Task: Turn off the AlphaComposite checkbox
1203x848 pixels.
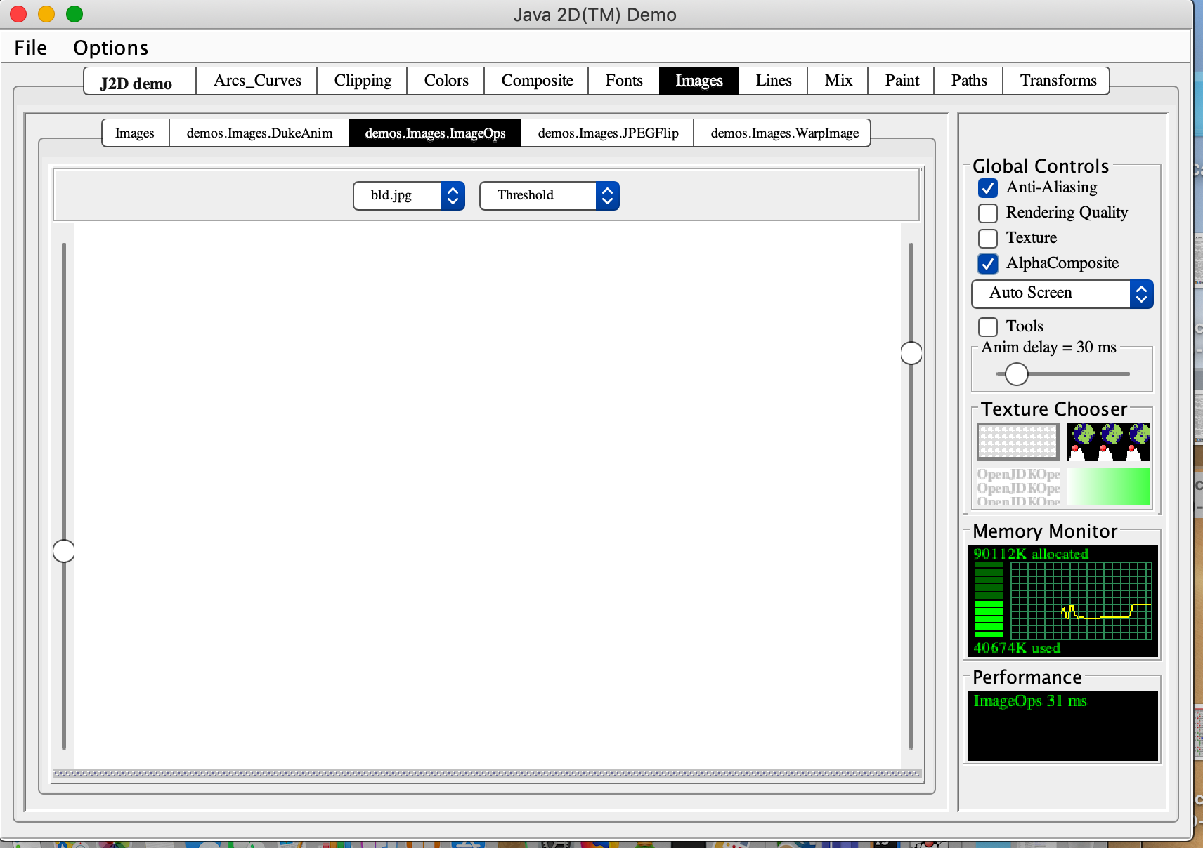Action: 988,264
